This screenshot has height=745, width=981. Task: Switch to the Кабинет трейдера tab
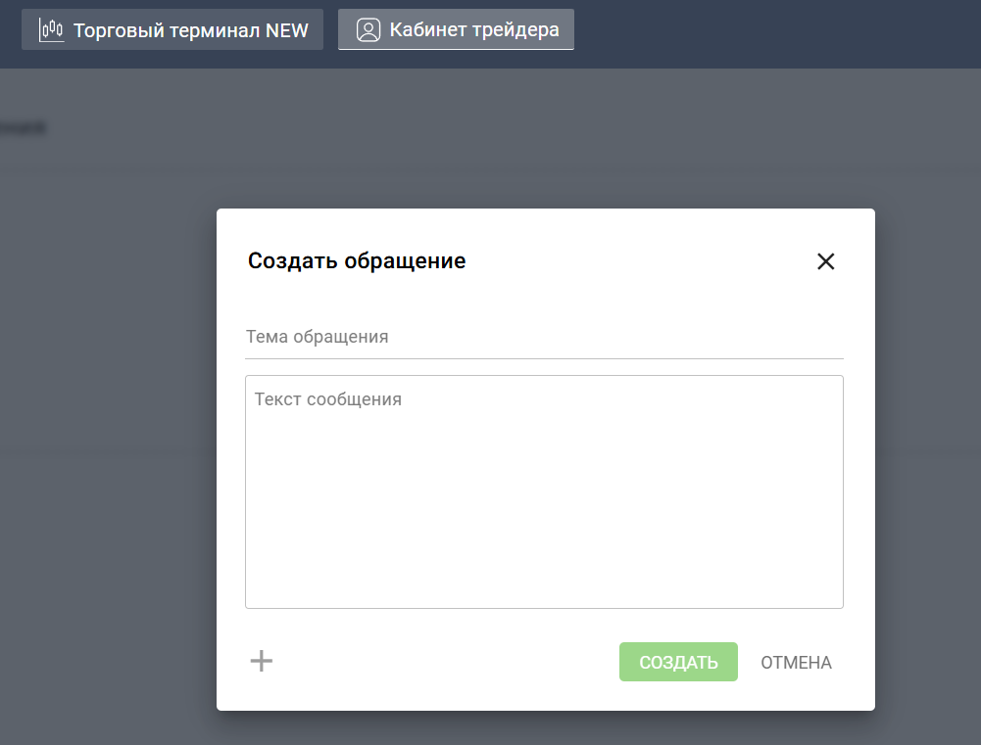456,29
